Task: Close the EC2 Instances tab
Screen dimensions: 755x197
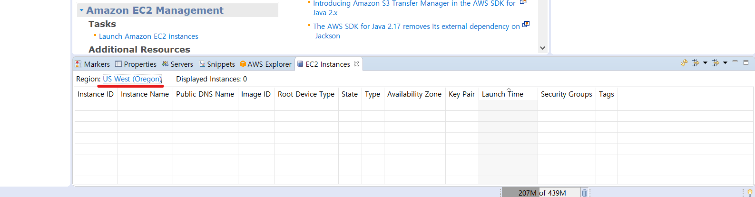Action: [356, 64]
